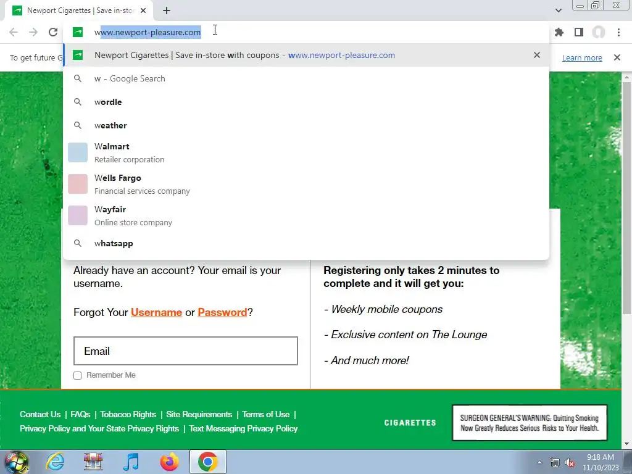Remove the Newport Cigarettes suggestion
The image size is (632, 474).
coord(536,55)
